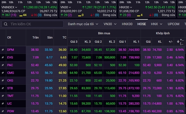This screenshot has width=186, height=114.
Task: Click EVG floor price 6.17
Action: click(x=49, y=58)
